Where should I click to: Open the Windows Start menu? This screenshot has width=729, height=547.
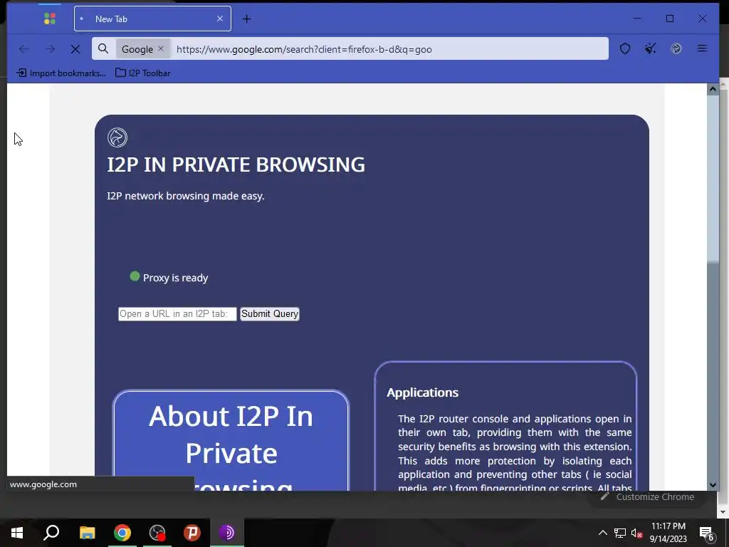coord(17,533)
